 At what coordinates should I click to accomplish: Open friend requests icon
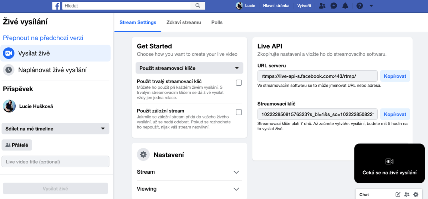322,6
